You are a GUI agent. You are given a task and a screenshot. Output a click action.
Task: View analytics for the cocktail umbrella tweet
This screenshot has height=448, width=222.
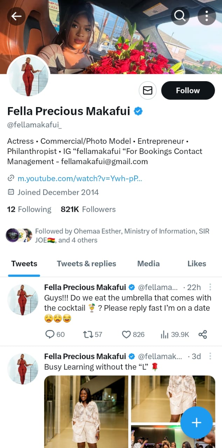coord(165,335)
